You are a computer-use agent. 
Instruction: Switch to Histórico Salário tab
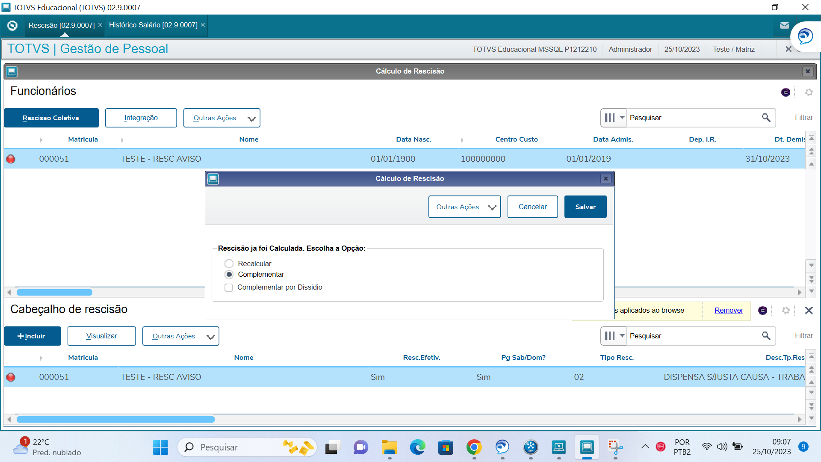point(153,25)
